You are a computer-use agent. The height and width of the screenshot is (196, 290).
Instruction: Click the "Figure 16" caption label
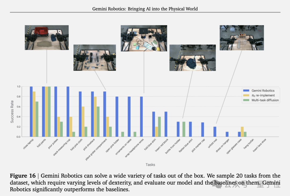[23, 176]
